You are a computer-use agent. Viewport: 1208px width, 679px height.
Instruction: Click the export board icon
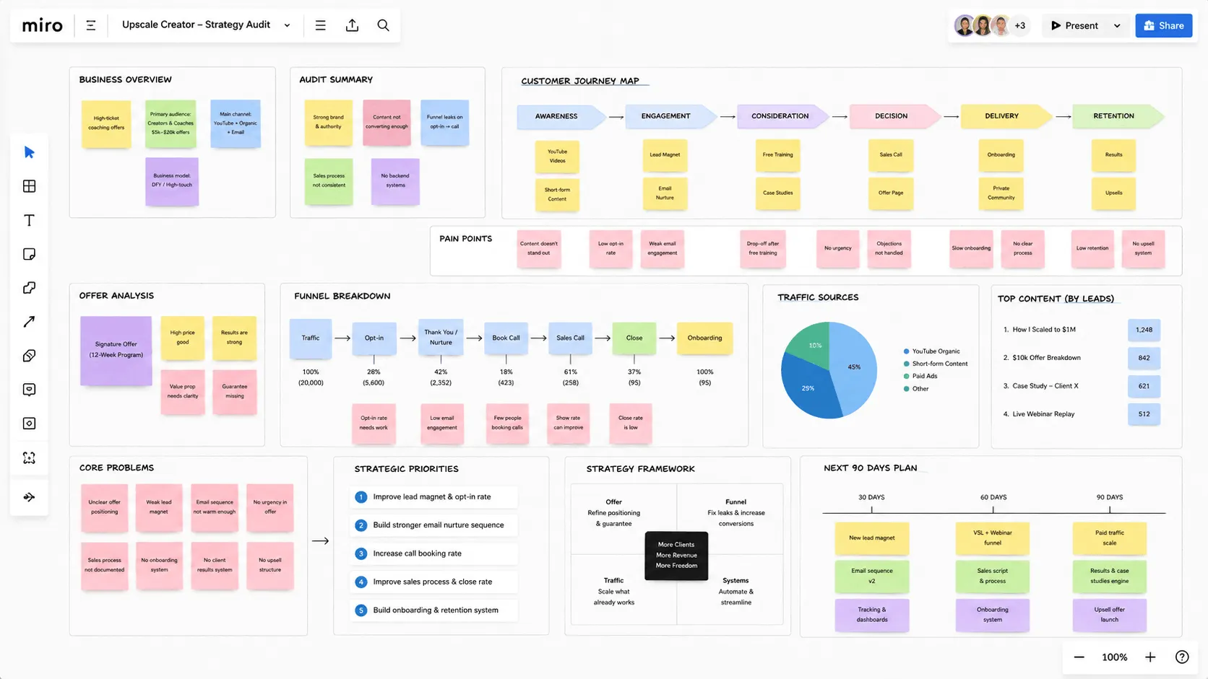pyautogui.click(x=352, y=25)
